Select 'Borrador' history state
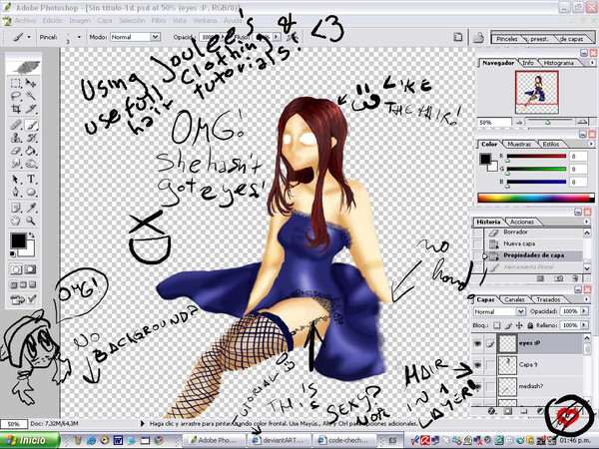Image resolution: width=599 pixels, height=449 pixels. tap(533, 232)
